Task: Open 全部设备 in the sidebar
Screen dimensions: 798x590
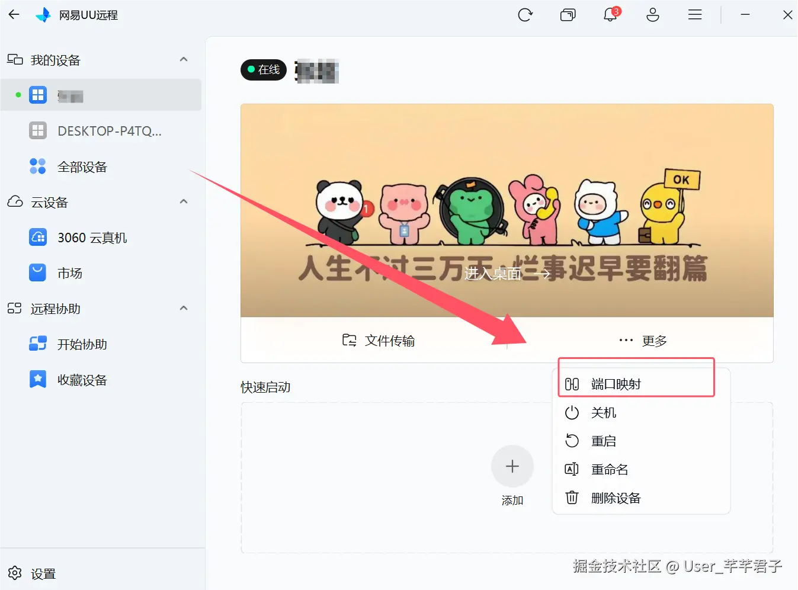Action: pos(101,166)
